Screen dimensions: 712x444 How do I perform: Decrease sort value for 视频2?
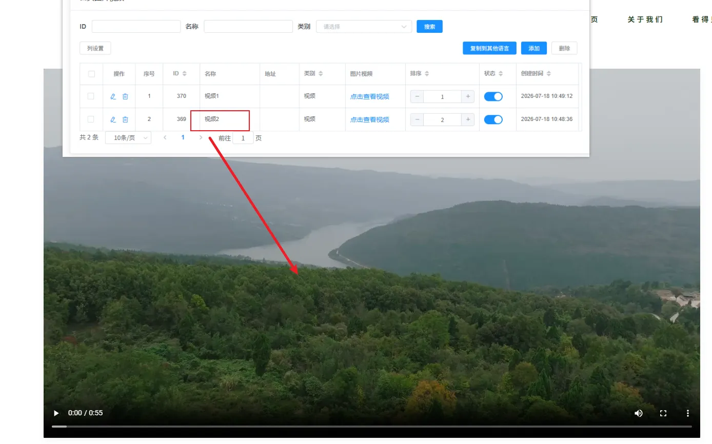pyautogui.click(x=417, y=119)
